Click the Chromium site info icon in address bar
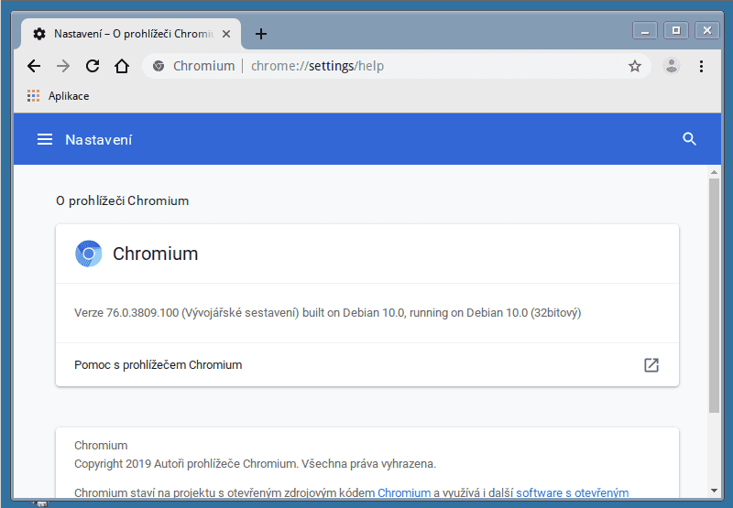Viewport: 733px width, 508px height. click(159, 66)
